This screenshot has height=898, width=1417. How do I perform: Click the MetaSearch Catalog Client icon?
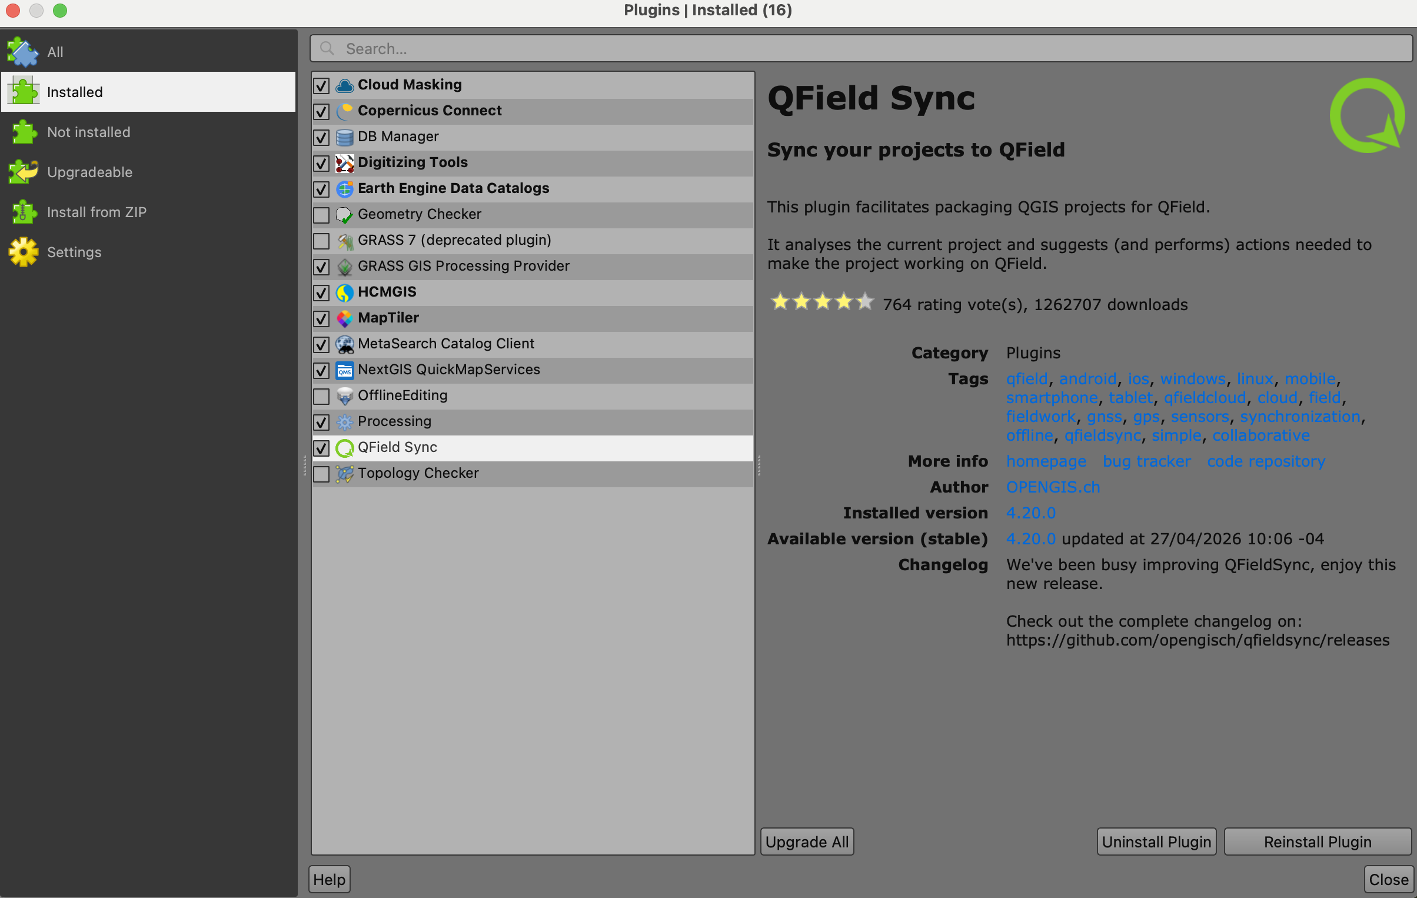(x=344, y=344)
